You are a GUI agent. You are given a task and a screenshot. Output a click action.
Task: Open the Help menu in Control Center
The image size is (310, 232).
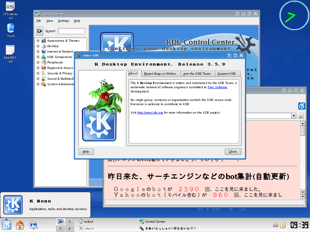77,21
